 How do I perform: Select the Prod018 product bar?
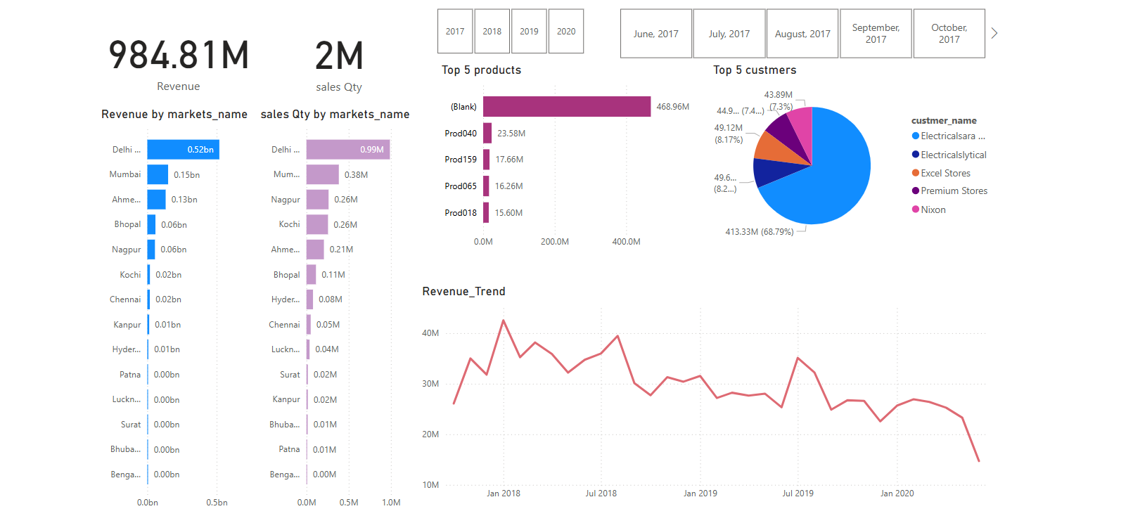(486, 212)
